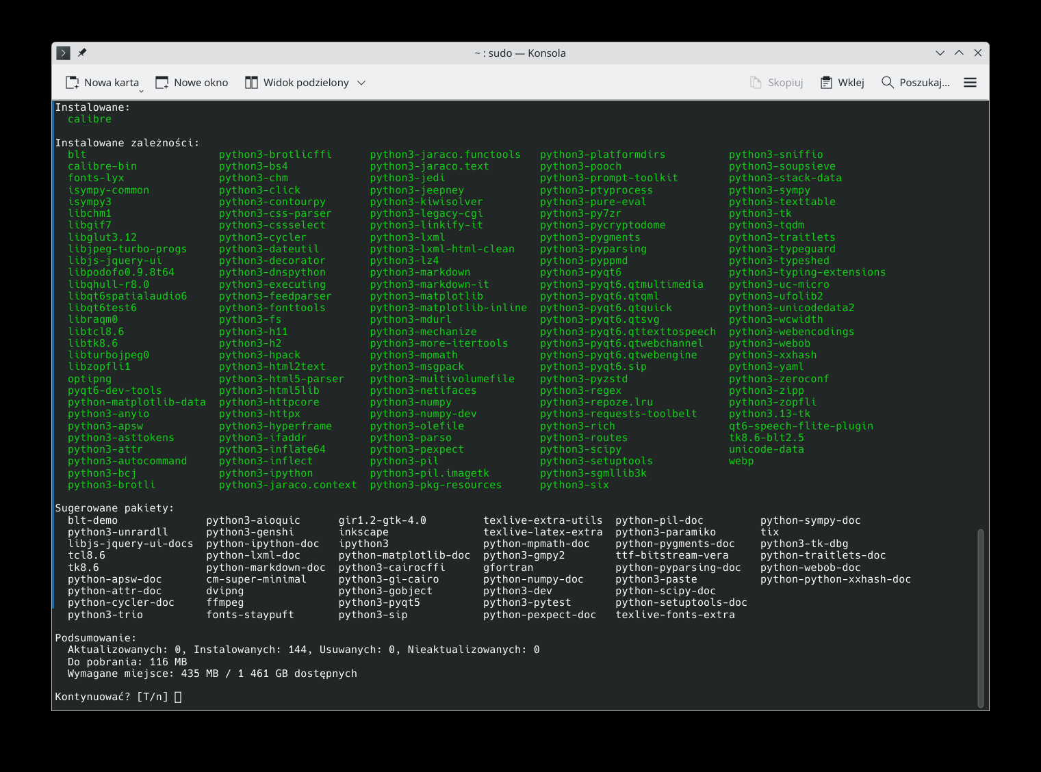Image resolution: width=1041 pixels, height=772 pixels.
Task: Paste with the Wklej button
Action: (x=843, y=83)
